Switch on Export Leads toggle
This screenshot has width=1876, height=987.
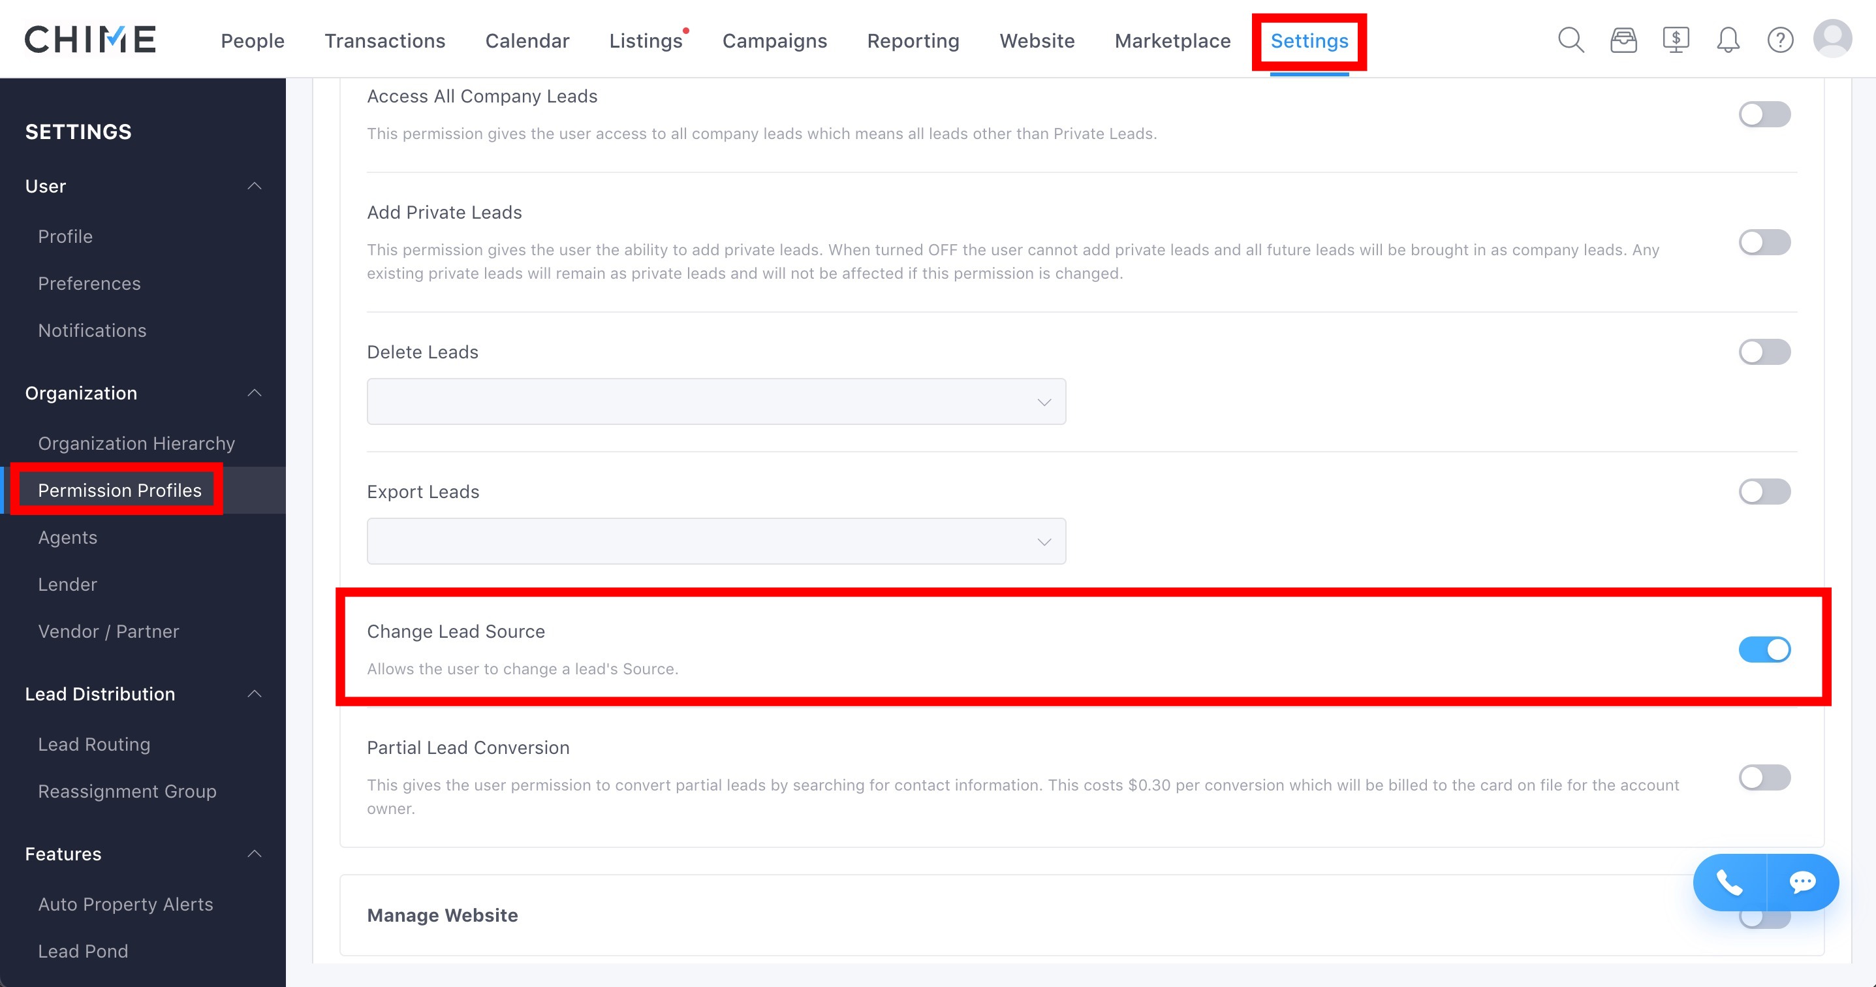pyautogui.click(x=1764, y=492)
